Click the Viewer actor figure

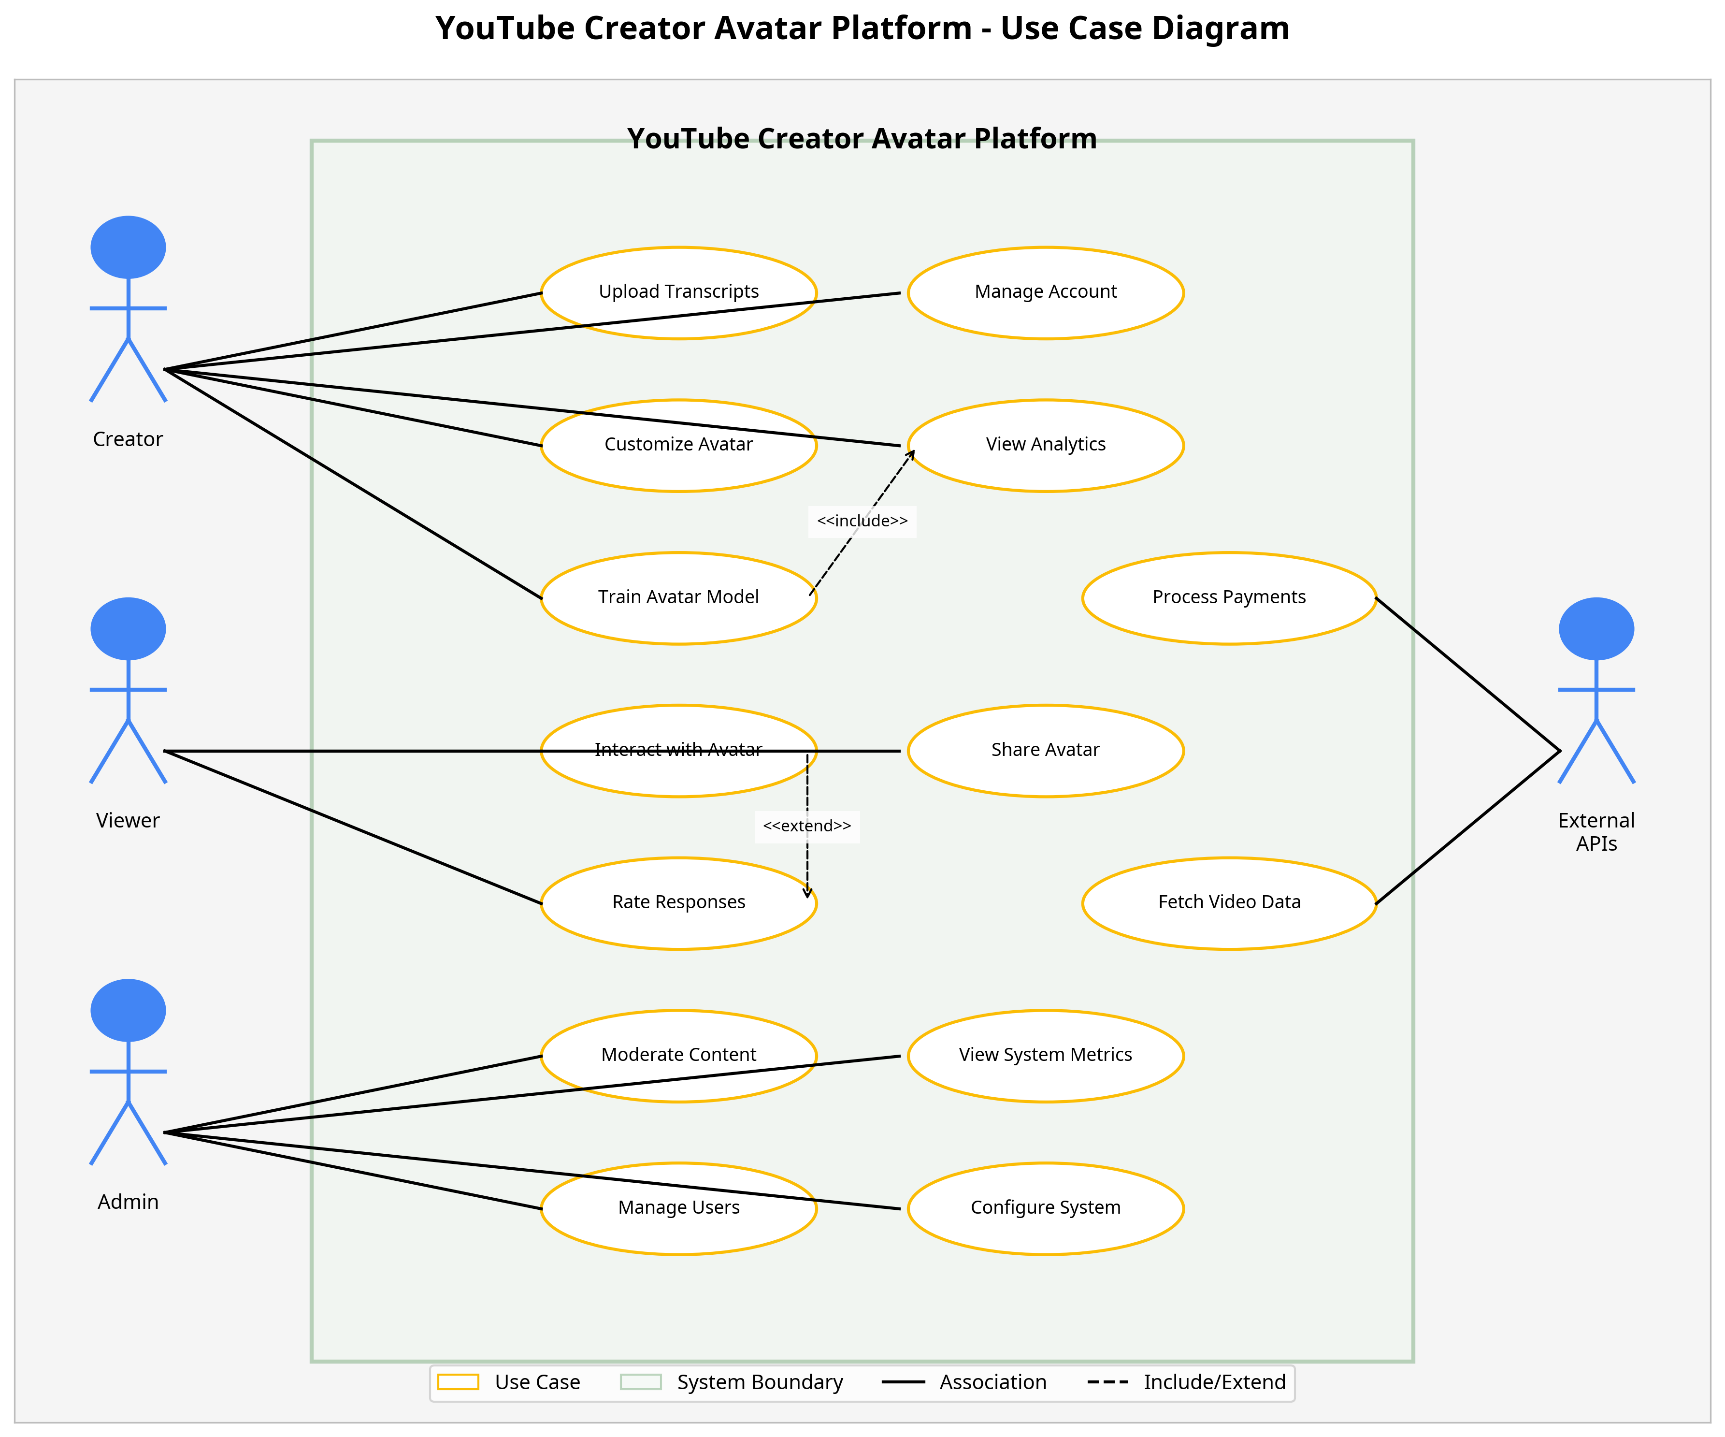click(128, 690)
